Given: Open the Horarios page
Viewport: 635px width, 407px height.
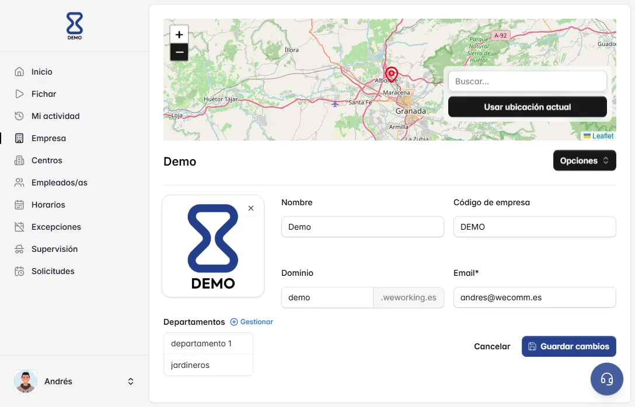Looking at the screenshot, I should (48, 205).
